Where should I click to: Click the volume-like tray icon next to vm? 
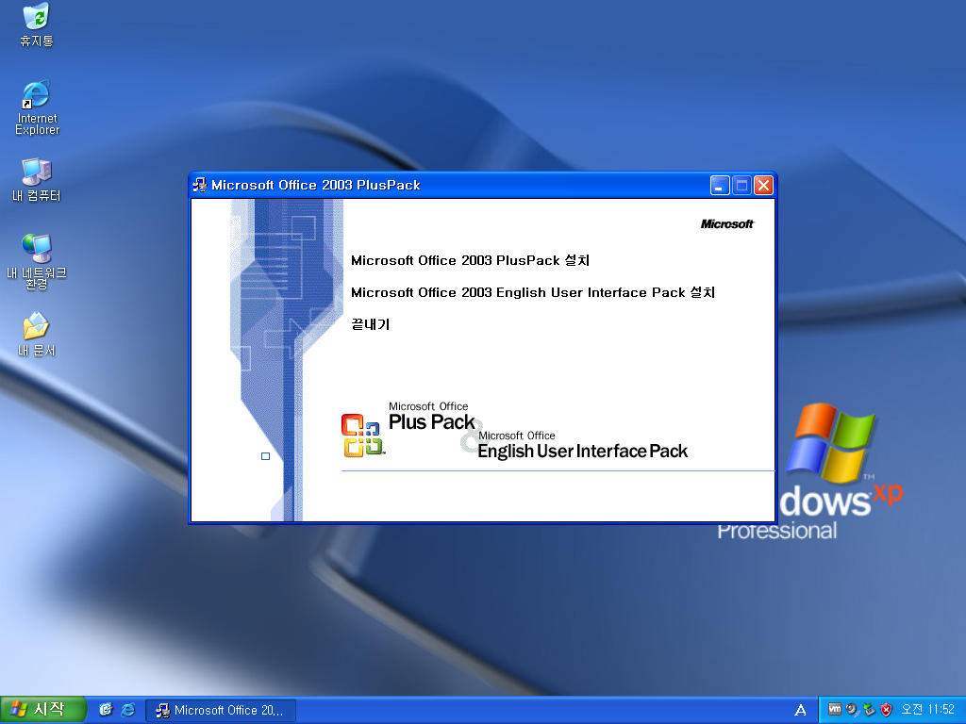coord(852,710)
